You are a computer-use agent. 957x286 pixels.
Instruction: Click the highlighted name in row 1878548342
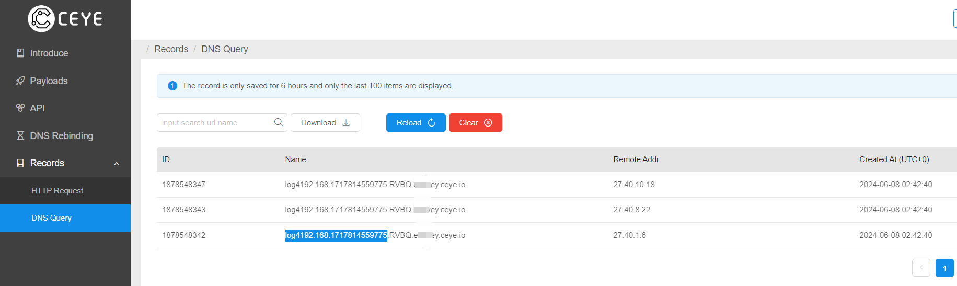336,235
